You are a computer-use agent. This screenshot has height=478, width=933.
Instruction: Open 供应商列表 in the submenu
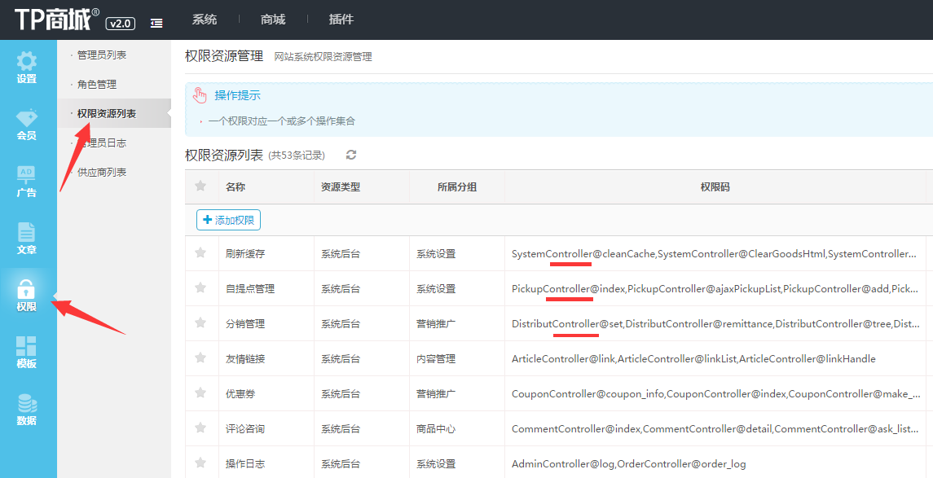102,173
